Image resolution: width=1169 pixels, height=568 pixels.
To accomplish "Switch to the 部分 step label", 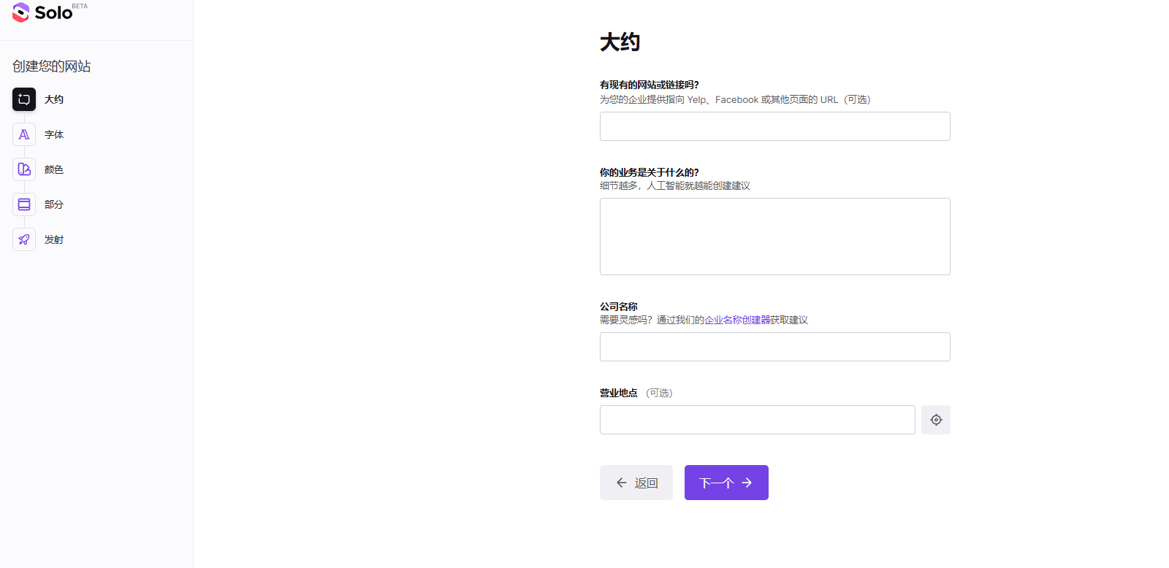I will coord(54,204).
